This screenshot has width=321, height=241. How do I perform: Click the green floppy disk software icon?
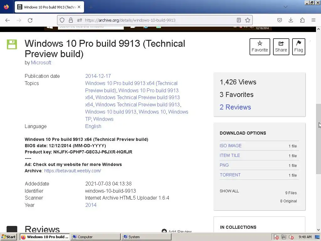point(12,44)
